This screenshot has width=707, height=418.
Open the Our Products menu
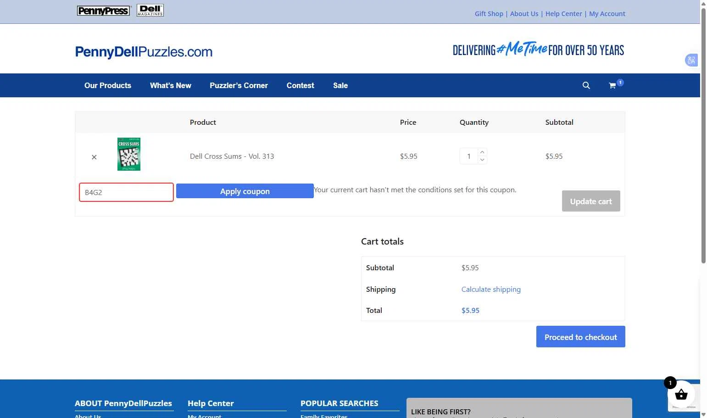[x=108, y=85]
